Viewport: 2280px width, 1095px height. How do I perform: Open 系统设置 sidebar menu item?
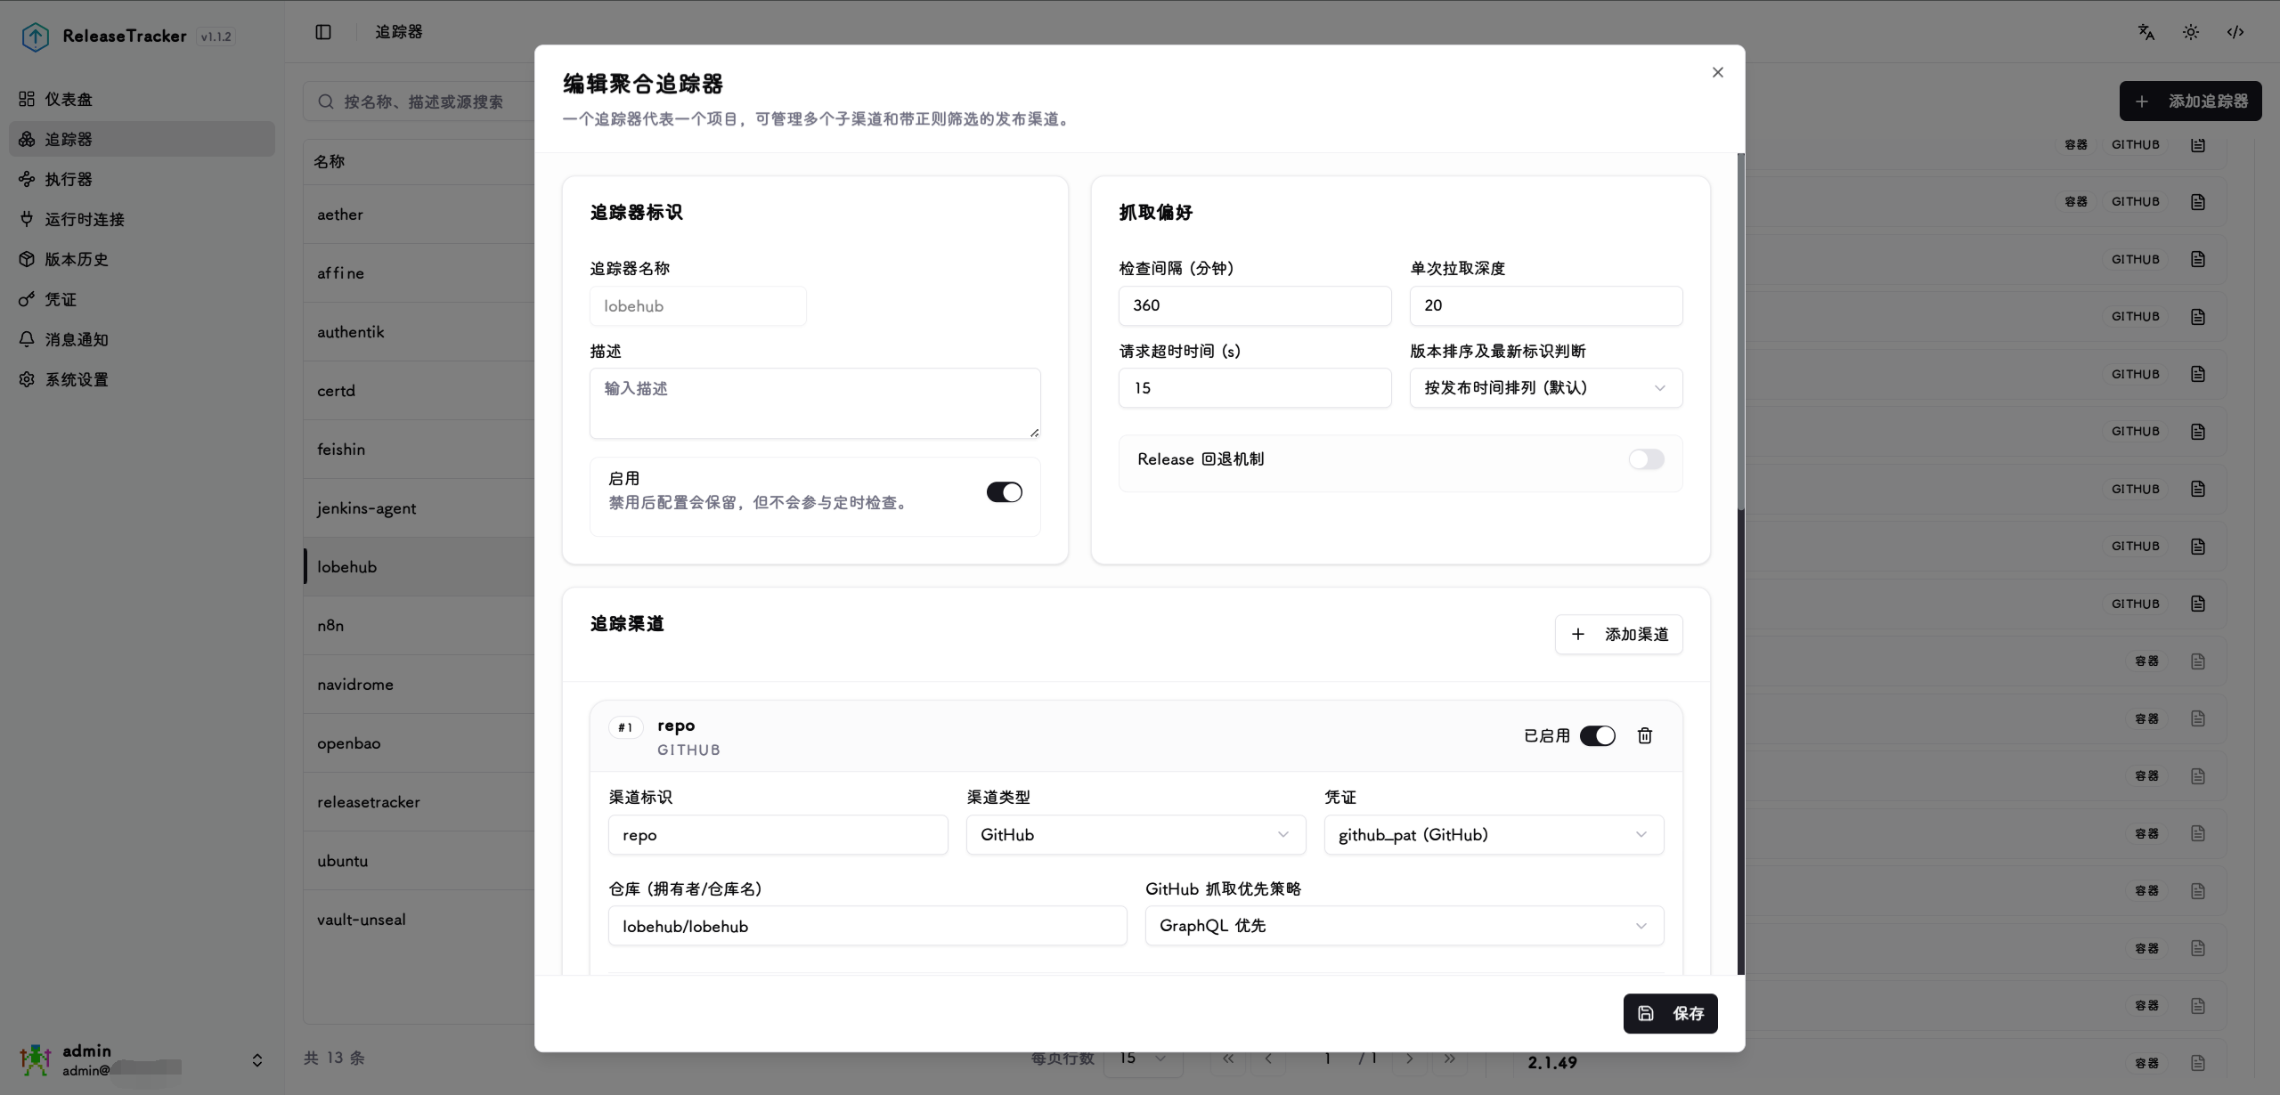[x=142, y=379]
